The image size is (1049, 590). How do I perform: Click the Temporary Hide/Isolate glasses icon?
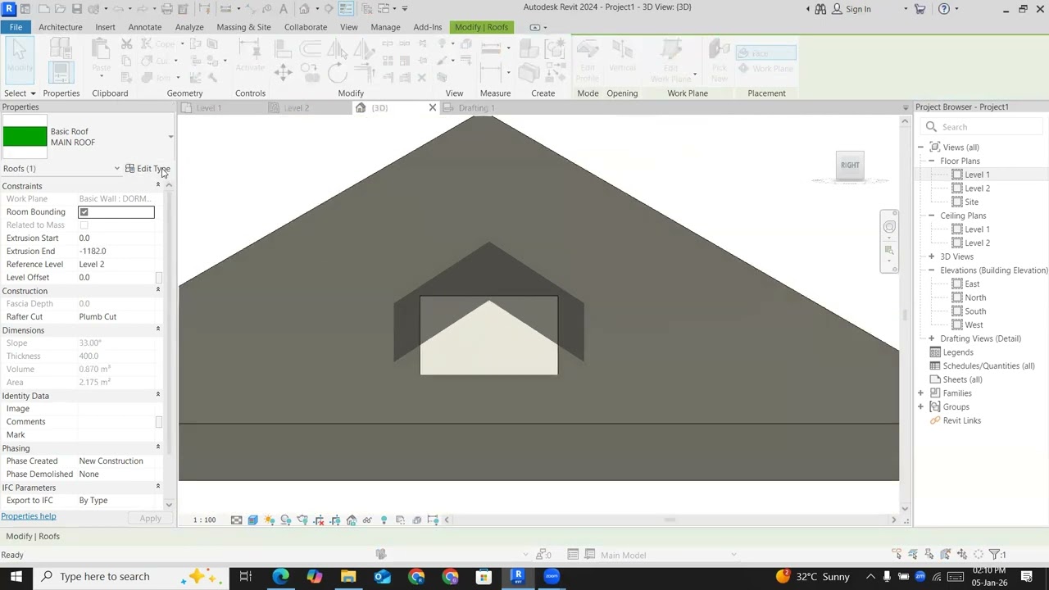(367, 520)
